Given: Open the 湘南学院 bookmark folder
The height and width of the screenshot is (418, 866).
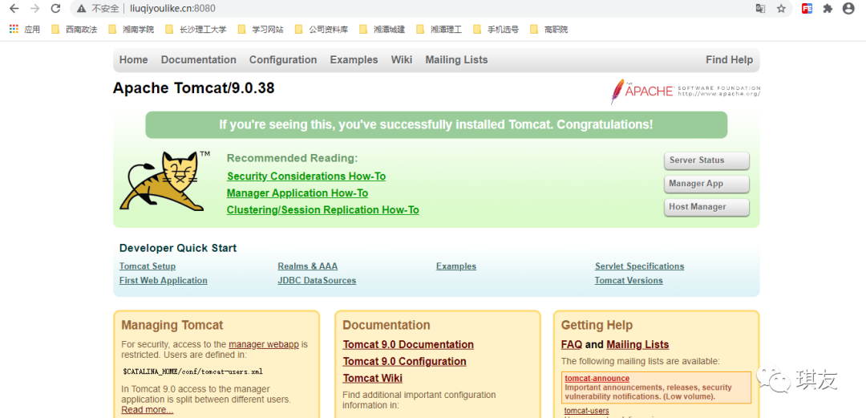Looking at the screenshot, I should click(x=131, y=30).
